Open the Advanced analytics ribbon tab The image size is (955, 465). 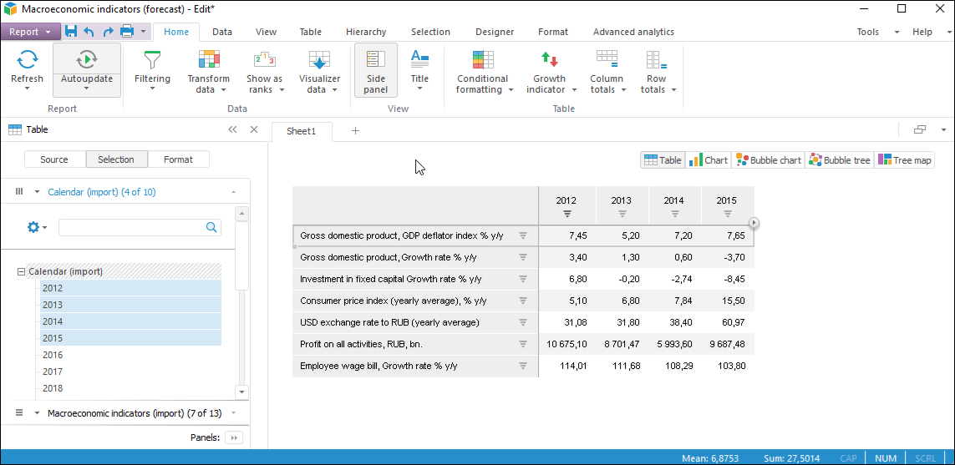tap(632, 32)
